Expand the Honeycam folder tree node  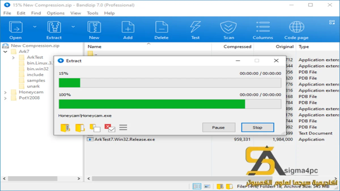point(5,92)
